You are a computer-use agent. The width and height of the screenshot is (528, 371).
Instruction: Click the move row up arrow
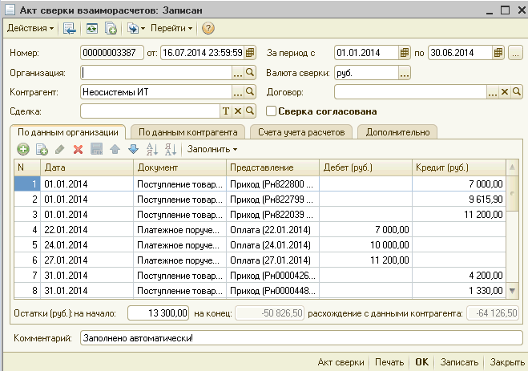pyautogui.click(x=115, y=149)
